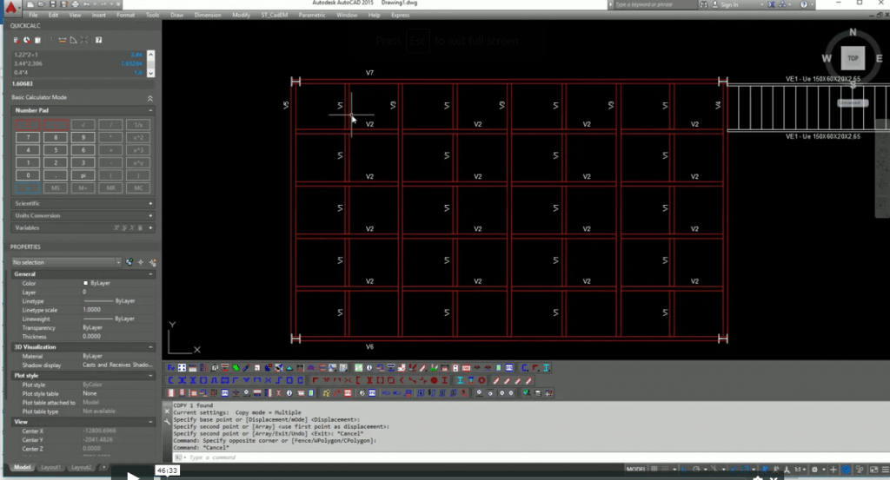The width and height of the screenshot is (890, 480).
Task: Collapse Basic Calculator Mode double chevron
Action: pos(149,98)
